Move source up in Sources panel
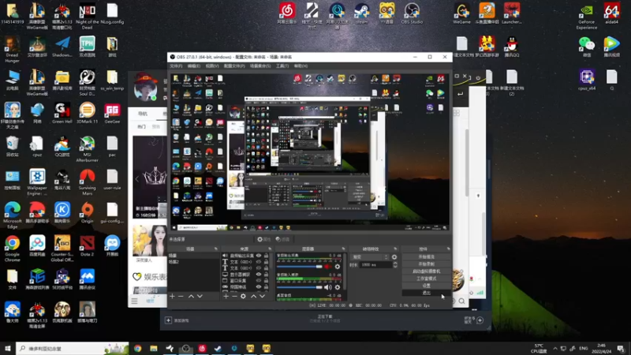Screen dimensions: 631x355 pyautogui.click(x=253, y=297)
